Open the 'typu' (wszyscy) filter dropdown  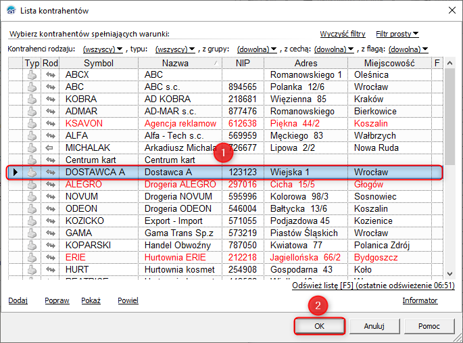coord(174,49)
